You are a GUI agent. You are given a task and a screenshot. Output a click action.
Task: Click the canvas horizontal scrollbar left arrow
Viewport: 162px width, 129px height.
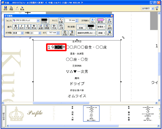click(3, 103)
